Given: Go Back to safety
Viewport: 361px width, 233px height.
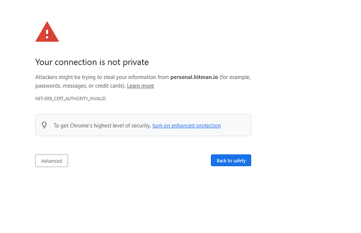Looking at the screenshot, I should click(231, 160).
